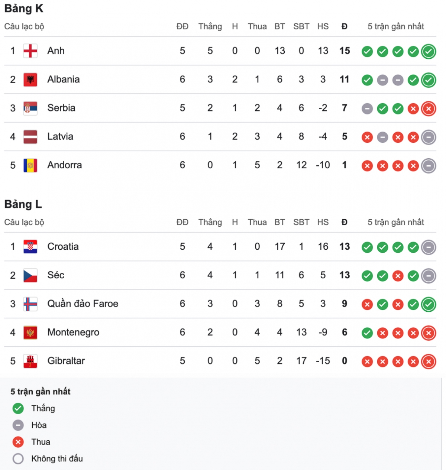Click the Albania flag icon
This screenshot has width=446, height=470.
[x=30, y=80]
